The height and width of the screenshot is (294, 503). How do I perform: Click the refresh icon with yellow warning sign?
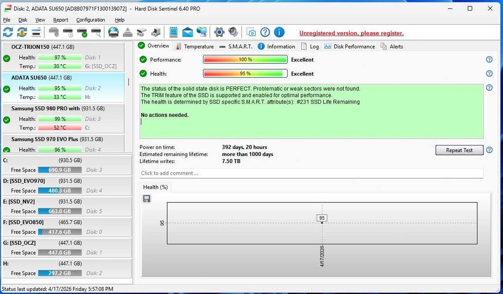22,32
